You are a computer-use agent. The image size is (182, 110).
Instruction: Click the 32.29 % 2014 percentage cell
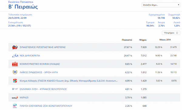pos(159,47)
